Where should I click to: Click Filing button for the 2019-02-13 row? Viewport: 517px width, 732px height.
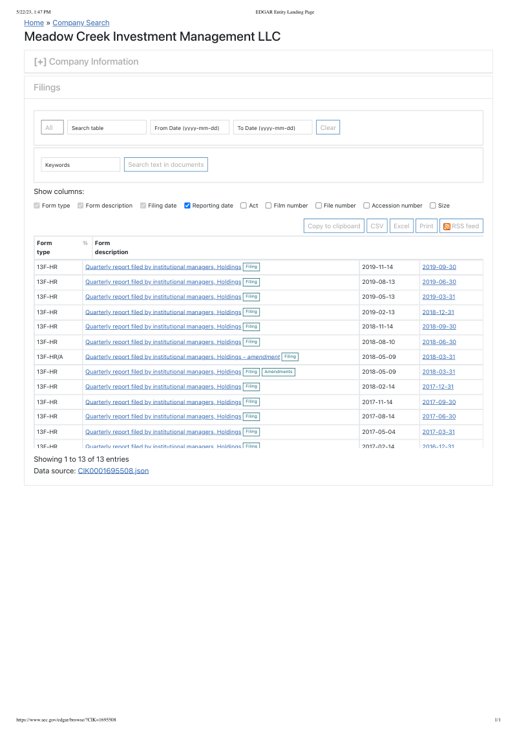click(x=251, y=312)
